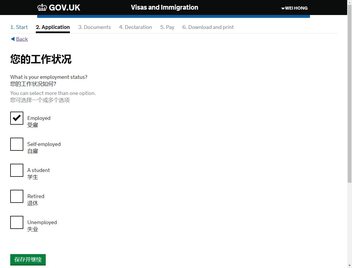Go to the 1. Start step
Viewport: 352px width, 268px height.
(x=19, y=27)
